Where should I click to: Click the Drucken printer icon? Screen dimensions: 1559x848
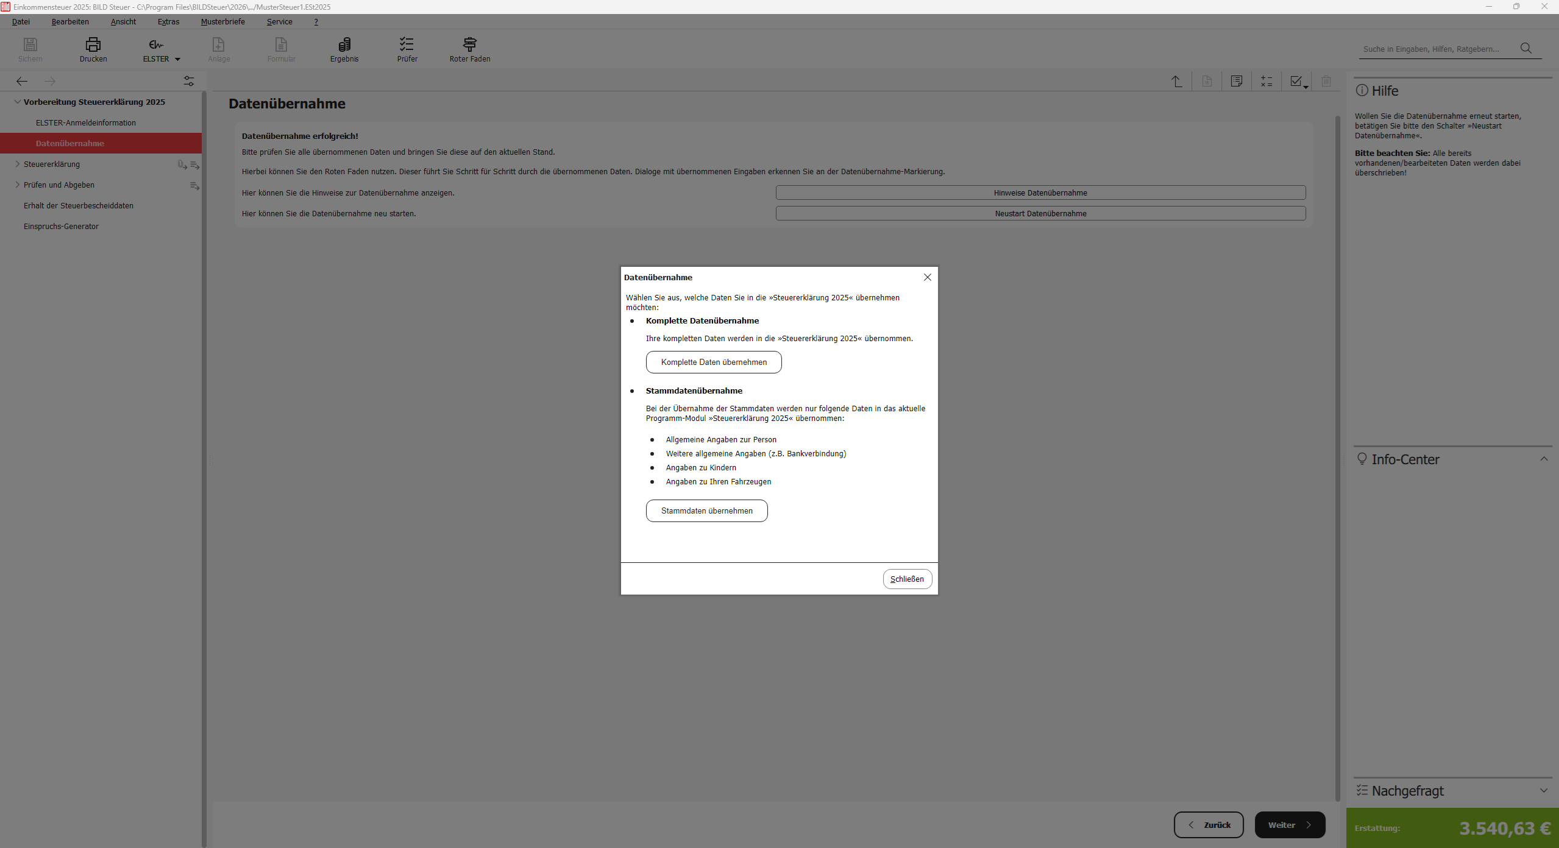pos(93,44)
